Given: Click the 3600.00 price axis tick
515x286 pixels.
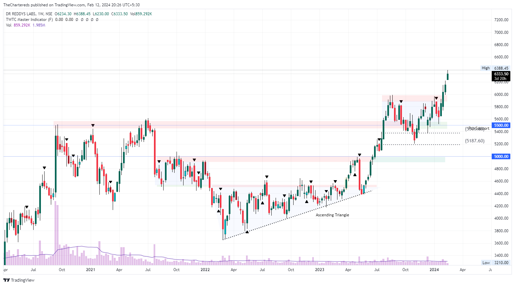Looking at the screenshot, I should coord(501,243).
